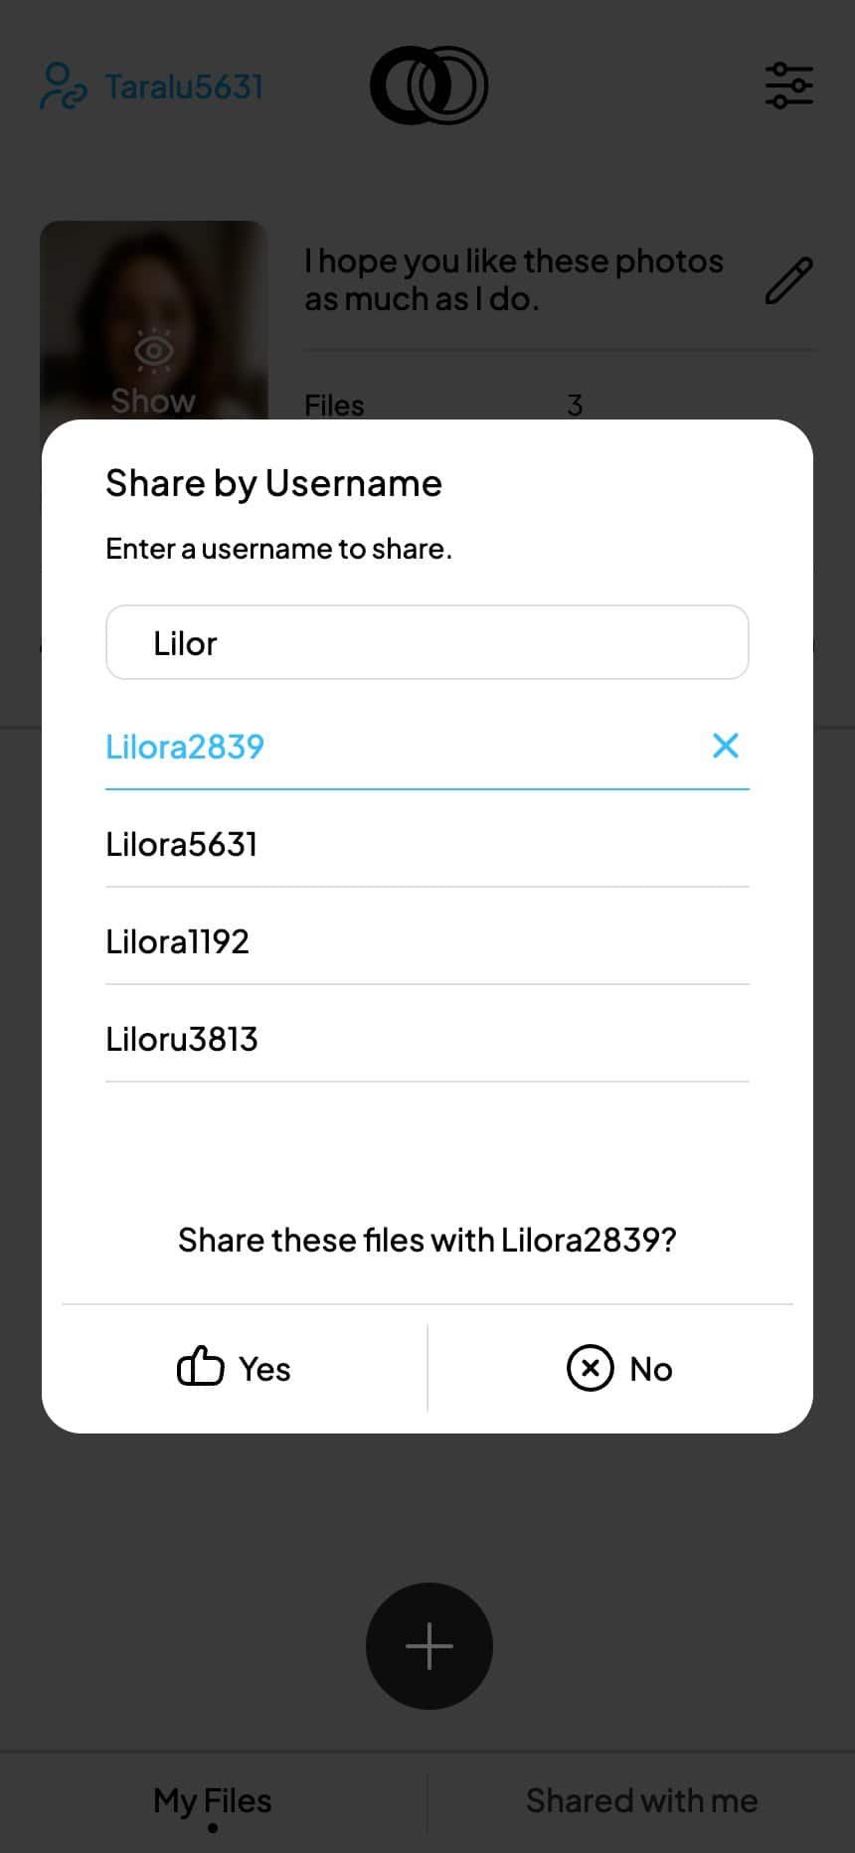Click the circled X icon next to No
855x1853 pixels.
click(591, 1368)
